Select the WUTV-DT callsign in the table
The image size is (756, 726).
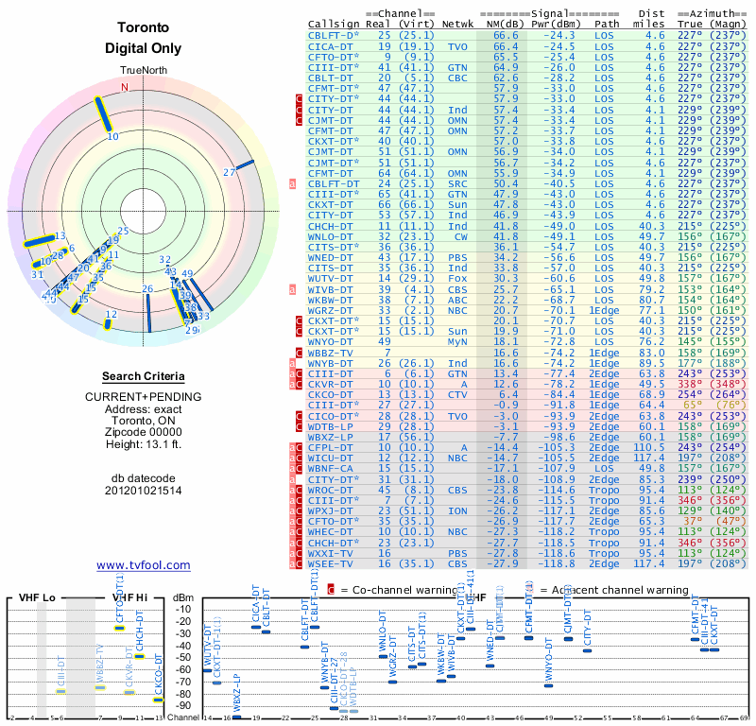330,279
